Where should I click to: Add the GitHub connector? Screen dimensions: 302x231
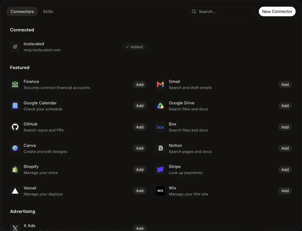point(140,127)
